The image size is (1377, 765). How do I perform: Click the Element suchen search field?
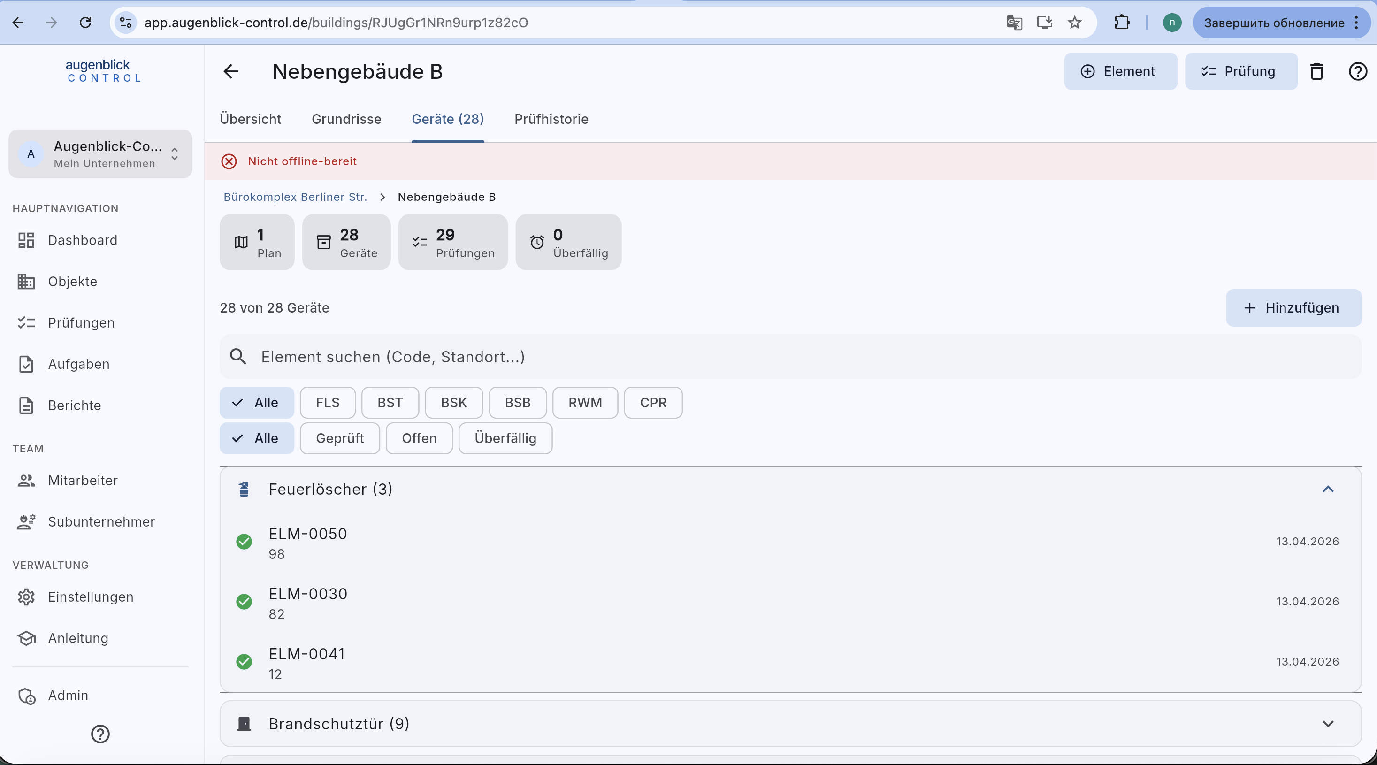(791, 357)
